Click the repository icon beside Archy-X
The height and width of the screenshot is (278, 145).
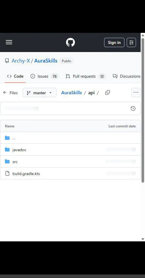coord(7,61)
